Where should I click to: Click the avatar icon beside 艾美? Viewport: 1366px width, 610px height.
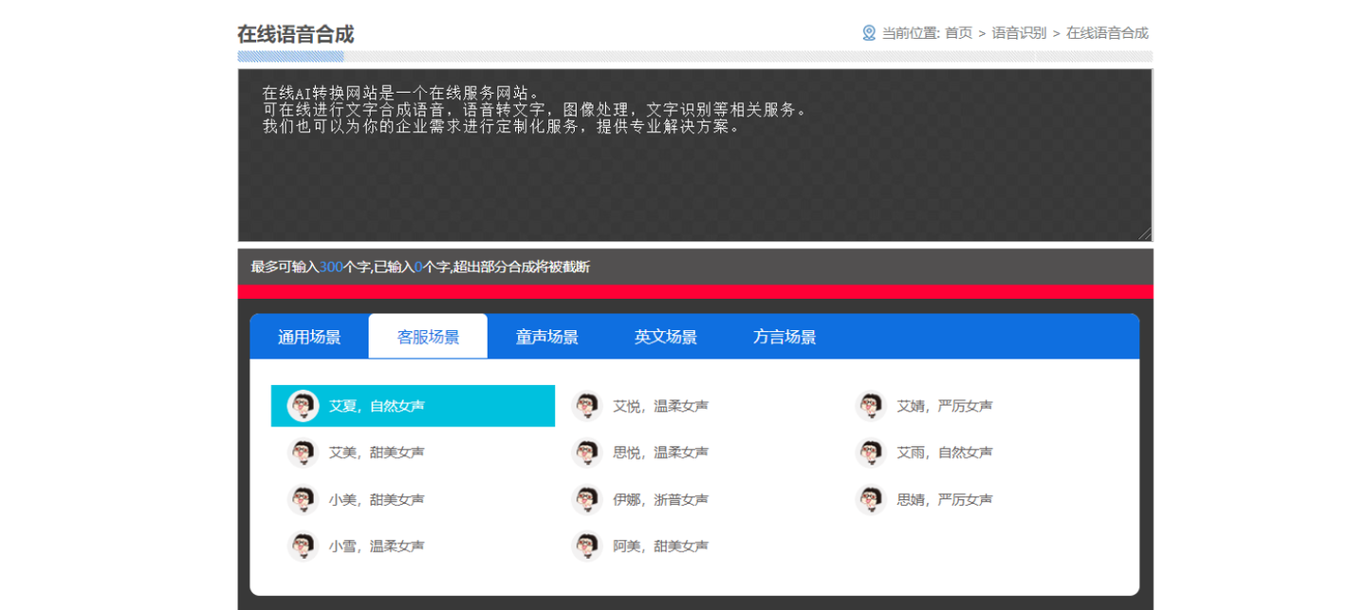(303, 453)
